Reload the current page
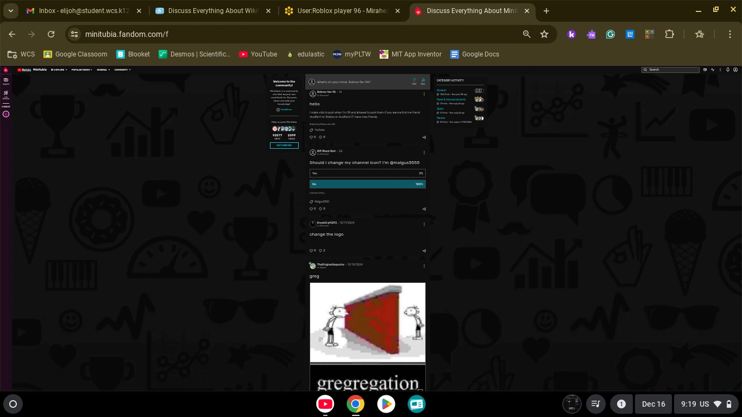Screen dimensions: 742x417 tap(51, 34)
